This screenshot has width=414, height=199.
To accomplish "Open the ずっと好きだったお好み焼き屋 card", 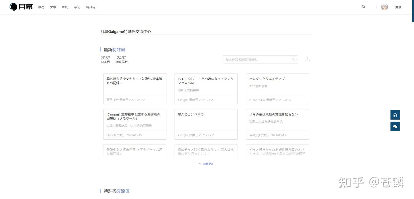I will (x=277, y=151).
